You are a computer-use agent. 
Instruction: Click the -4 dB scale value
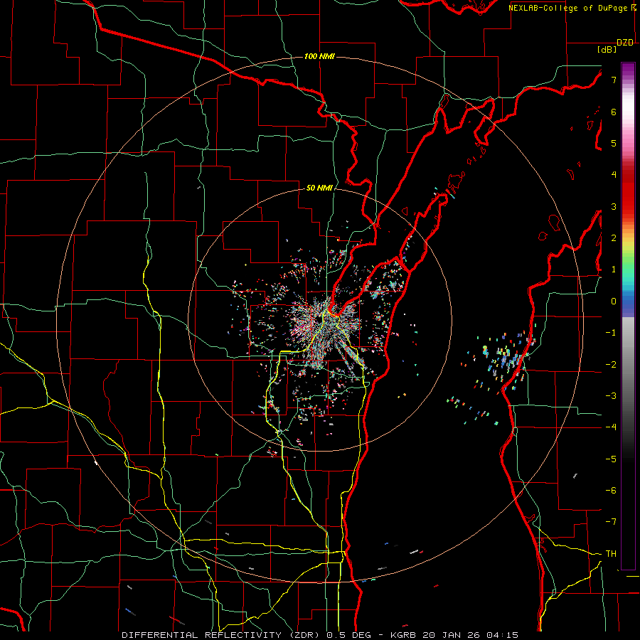611,427
